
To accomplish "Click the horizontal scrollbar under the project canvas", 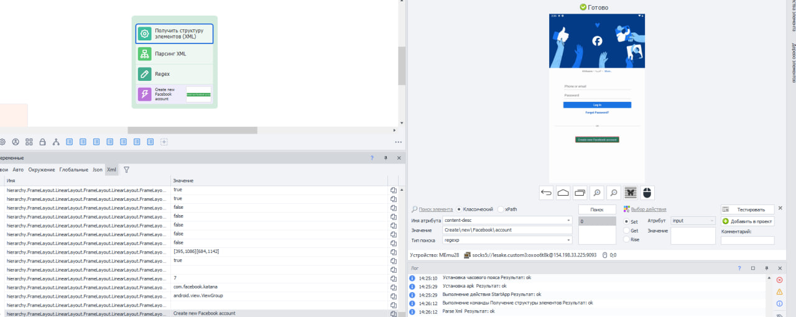I will [192, 131].
